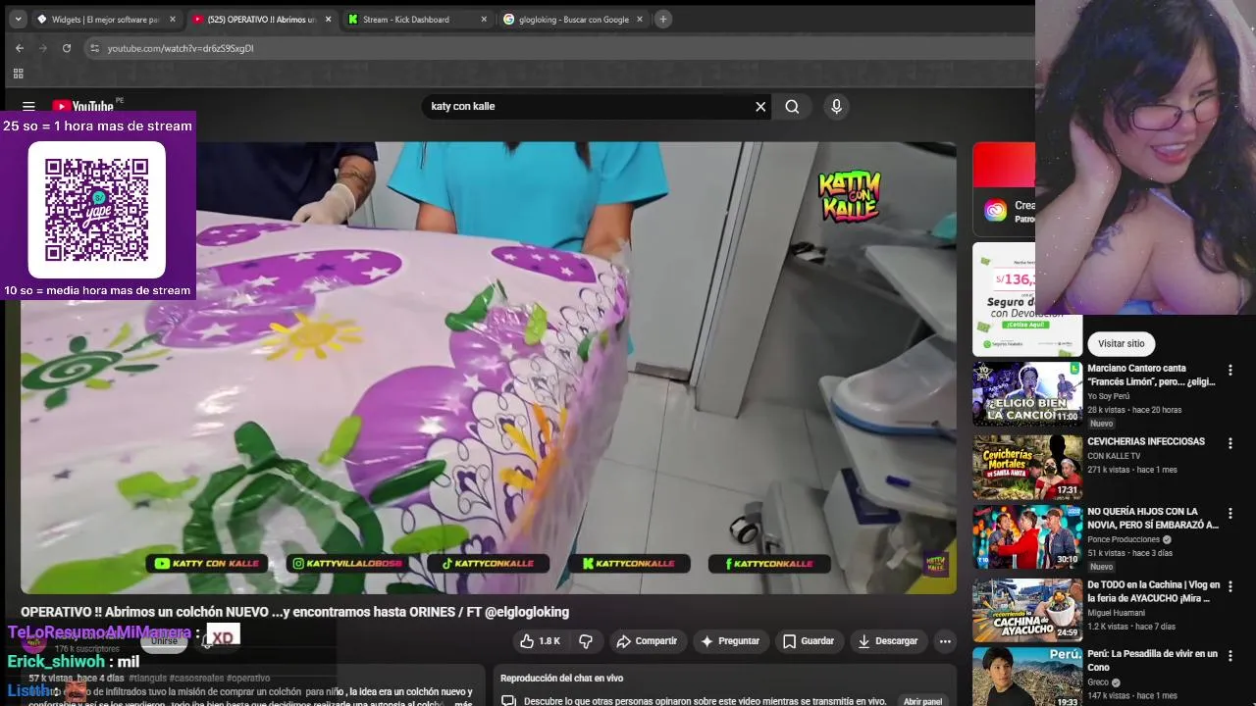Go back with the browser back arrow

coord(20,48)
